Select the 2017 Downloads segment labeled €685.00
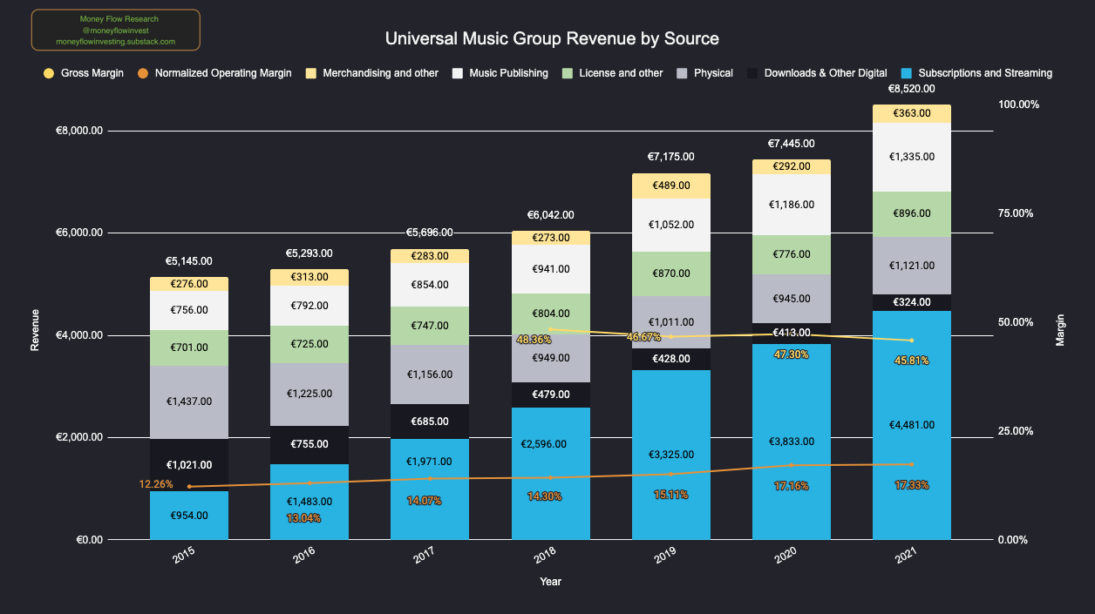Image resolution: width=1095 pixels, height=614 pixels. [430, 422]
